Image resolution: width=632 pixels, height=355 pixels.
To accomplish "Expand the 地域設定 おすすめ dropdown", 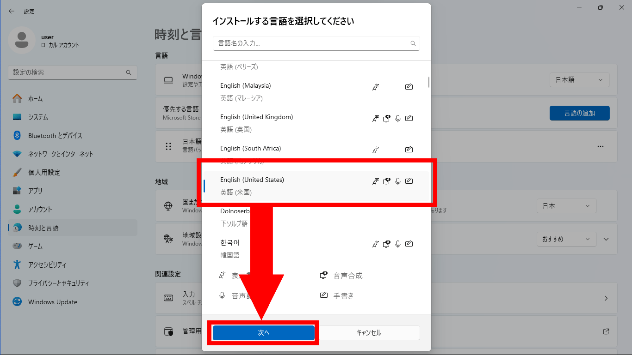I will [566, 239].
